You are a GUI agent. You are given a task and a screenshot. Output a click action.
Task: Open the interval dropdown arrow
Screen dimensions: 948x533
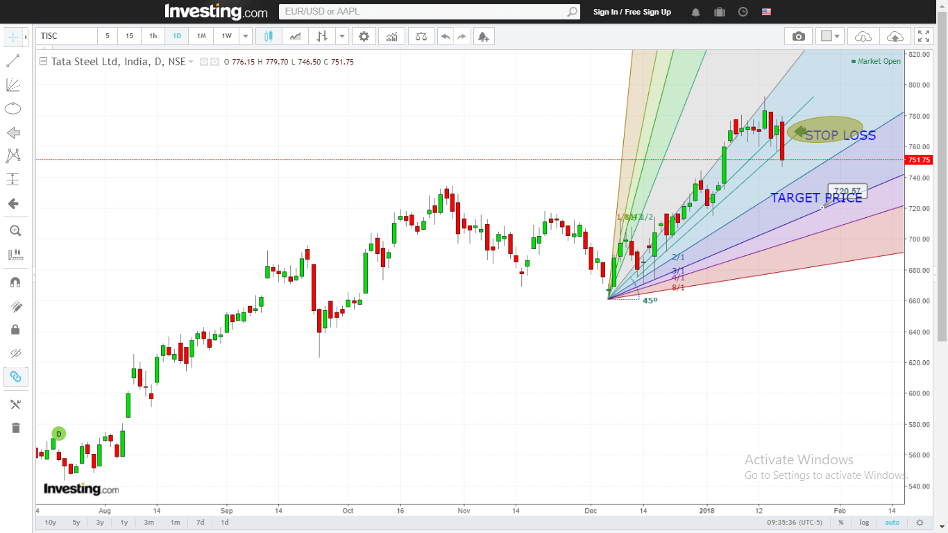246,36
